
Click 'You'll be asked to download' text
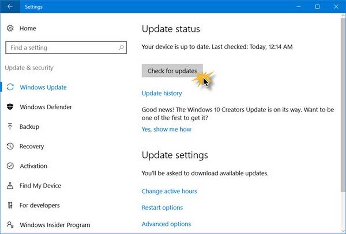(x=205, y=173)
